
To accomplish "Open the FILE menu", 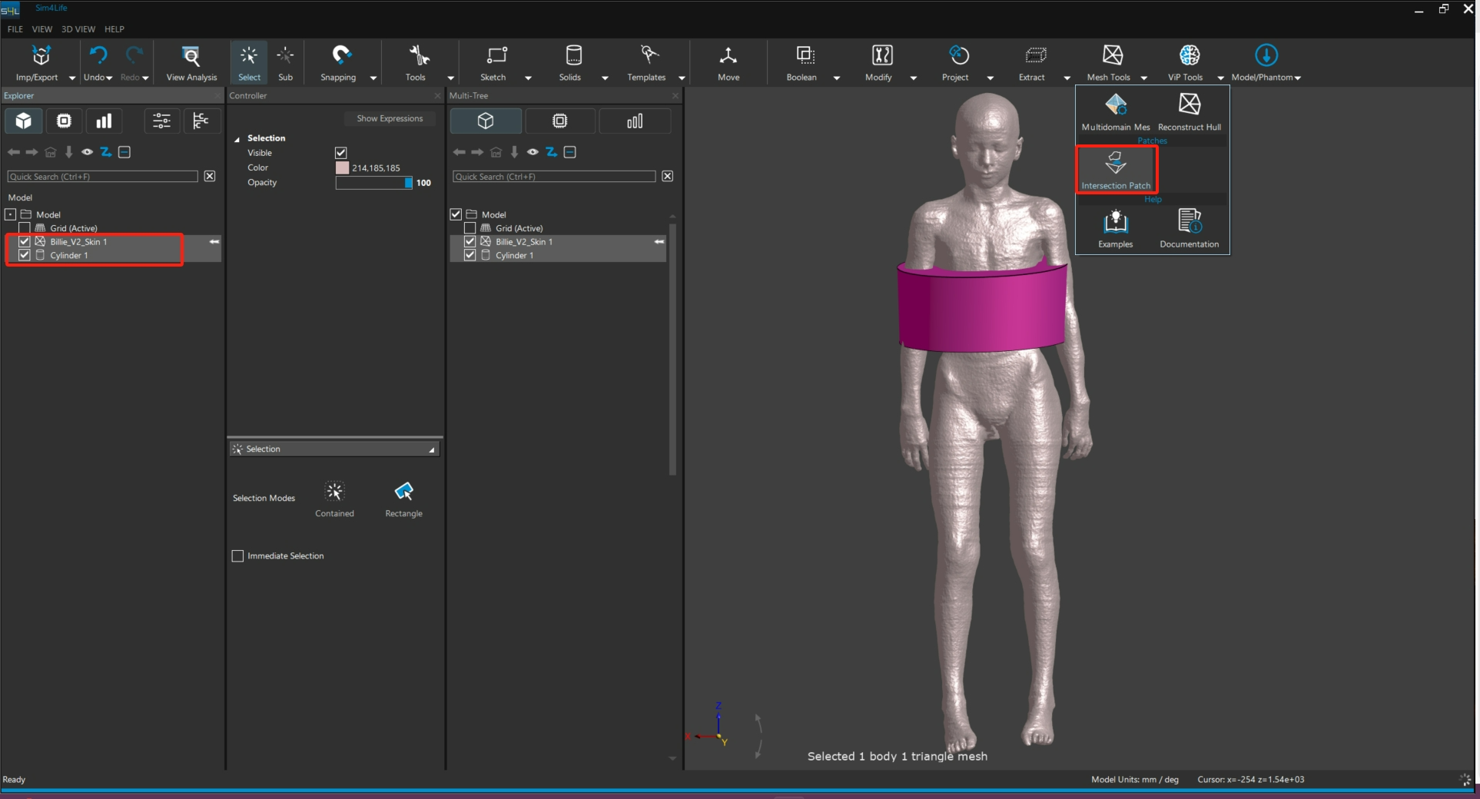I will pyautogui.click(x=15, y=29).
